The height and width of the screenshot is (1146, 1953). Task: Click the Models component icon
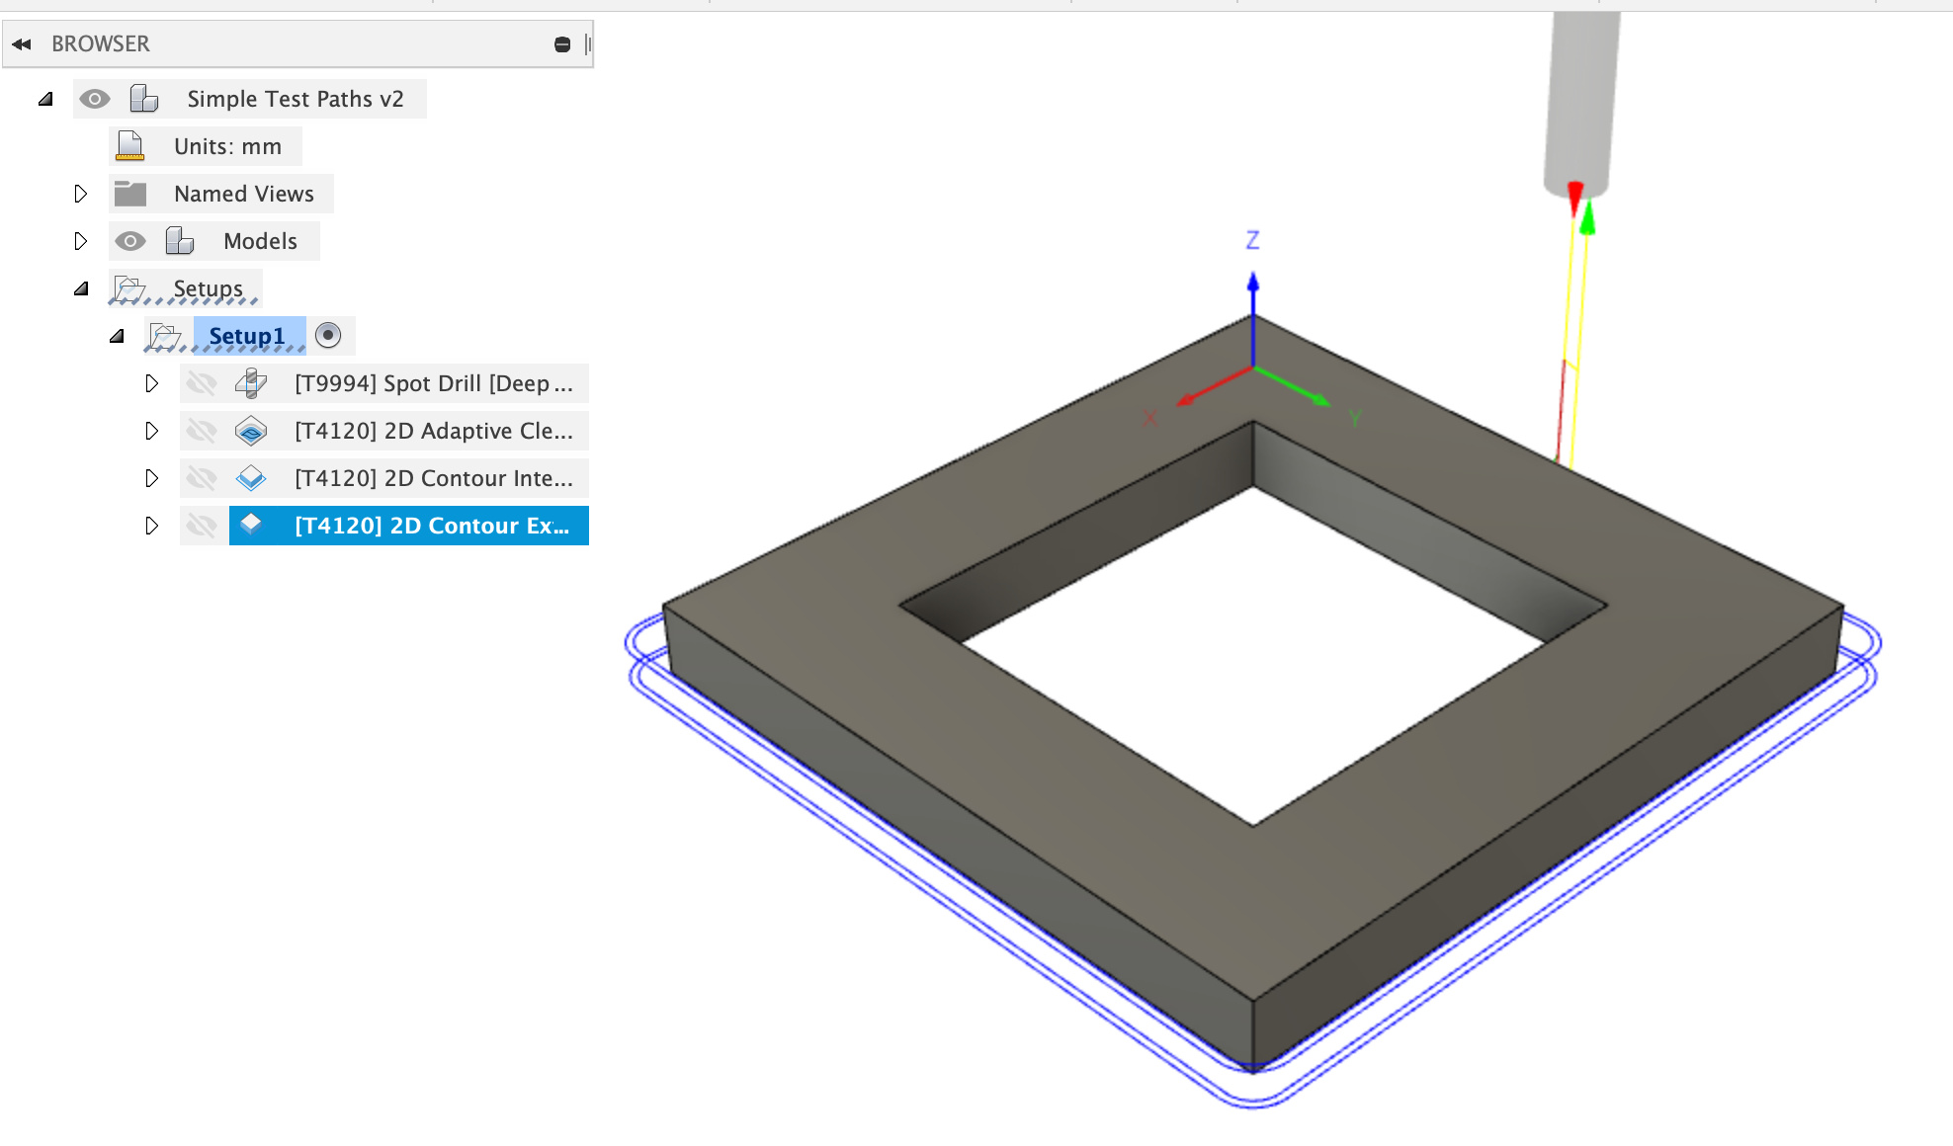[x=179, y=241]
